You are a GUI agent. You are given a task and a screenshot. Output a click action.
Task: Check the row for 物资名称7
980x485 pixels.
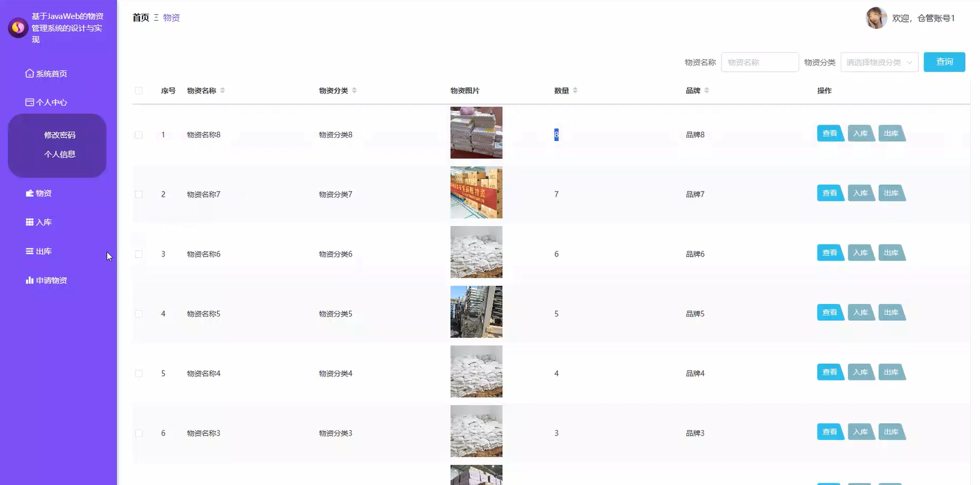[x=139, y=194]
